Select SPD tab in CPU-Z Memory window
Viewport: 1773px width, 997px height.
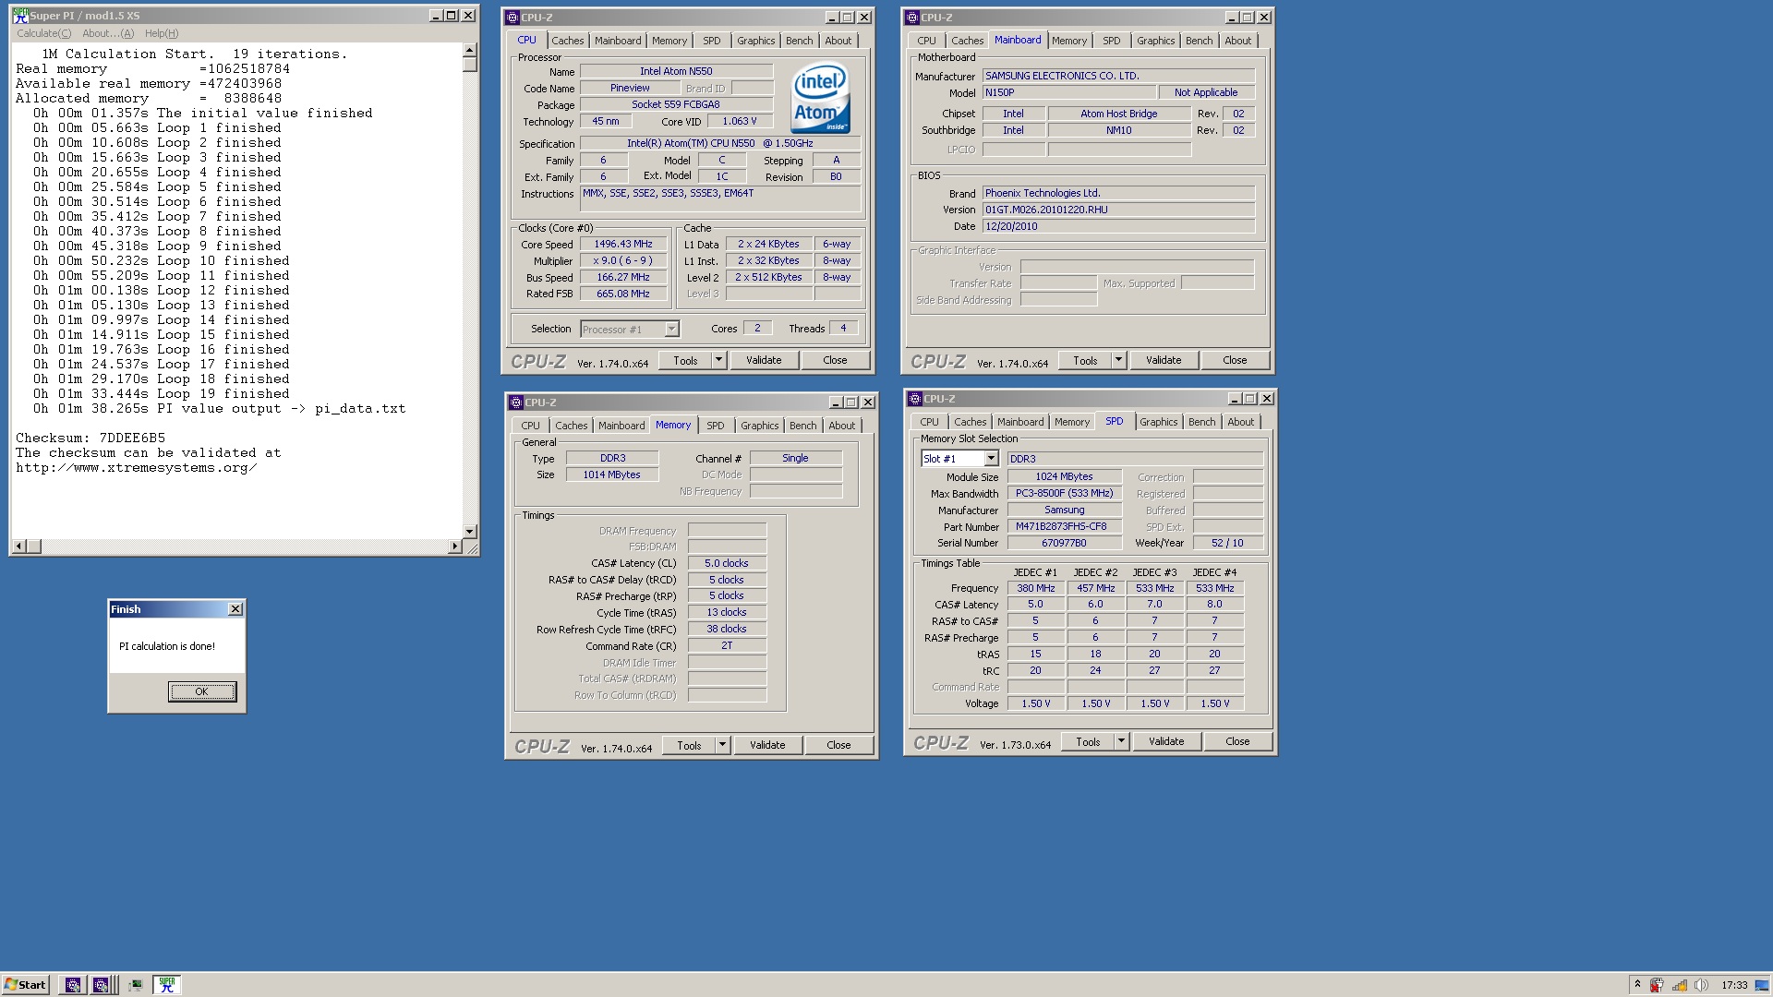[x=716, y=426]
